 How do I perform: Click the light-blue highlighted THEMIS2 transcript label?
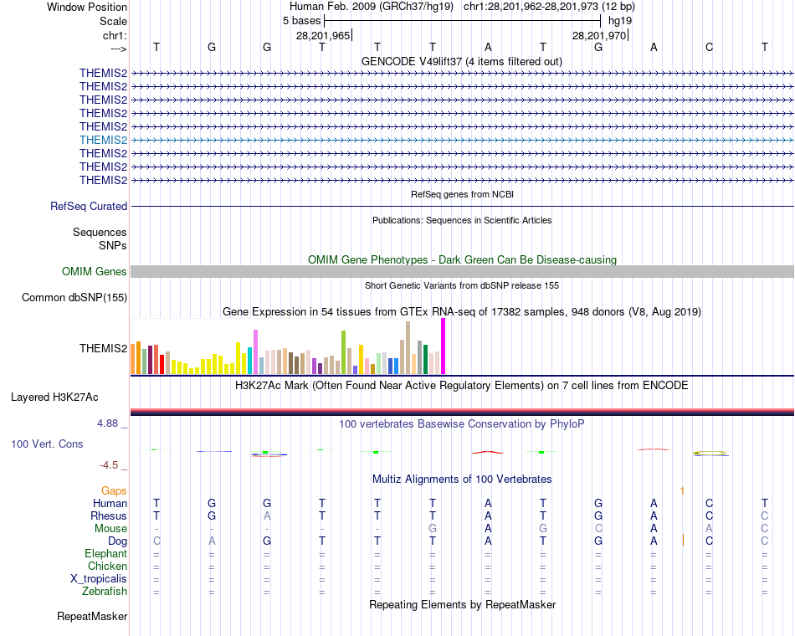click(x=103, y=140)
